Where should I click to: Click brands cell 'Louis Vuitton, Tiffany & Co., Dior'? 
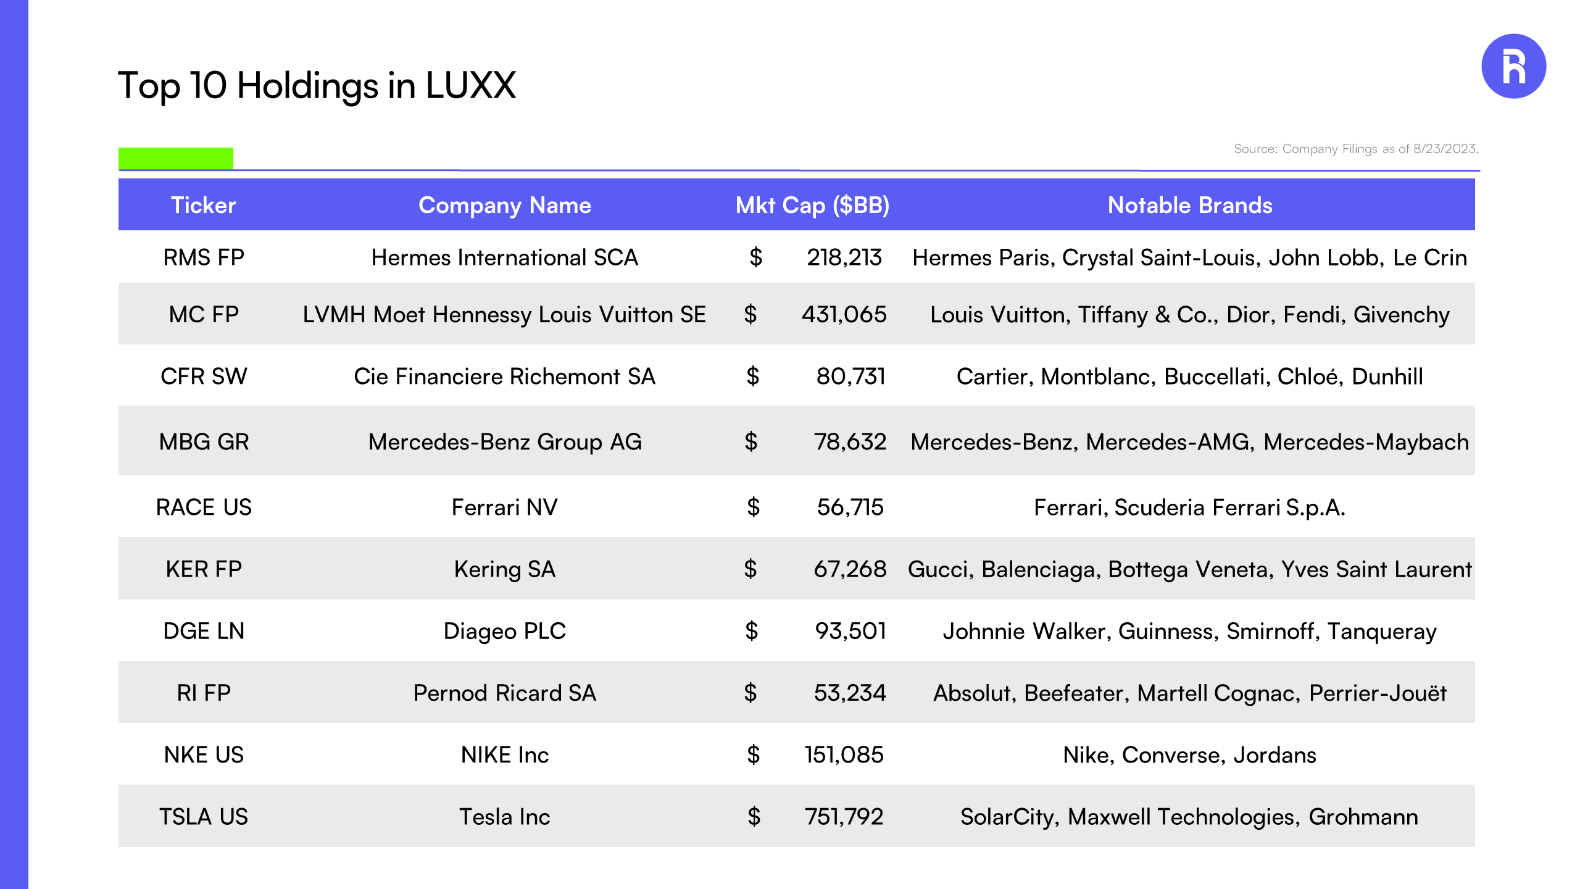click(1190, 315)
